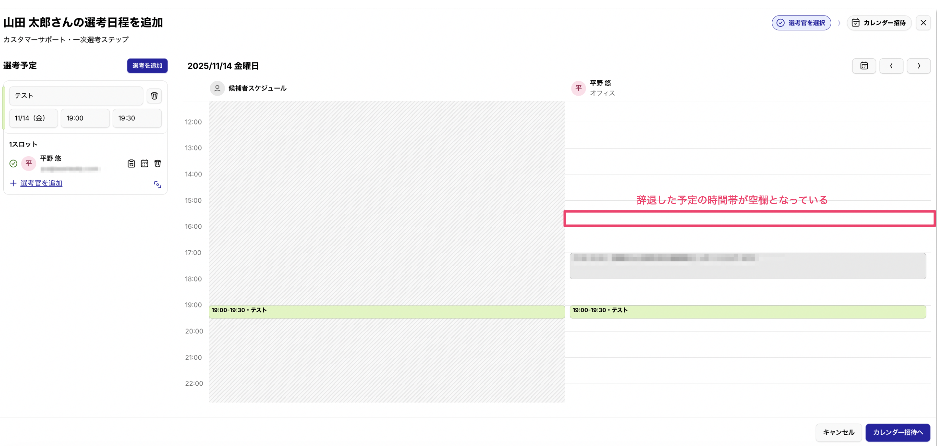Viewport: 937px width, 446px height.
Task: Click the clipboard icon beside 平野 悠
Action: (x=131, y=163)
